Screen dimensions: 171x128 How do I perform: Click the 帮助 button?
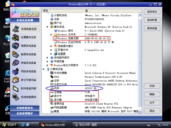(x=152, y=94)
